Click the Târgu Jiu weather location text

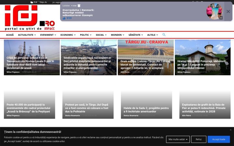(x=43, y=2)
